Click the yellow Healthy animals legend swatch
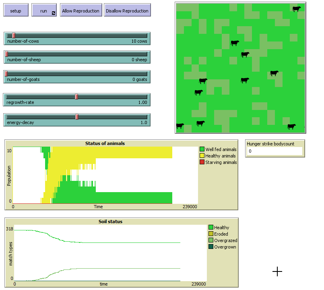324x290 pixels. [x=202, y=156]
